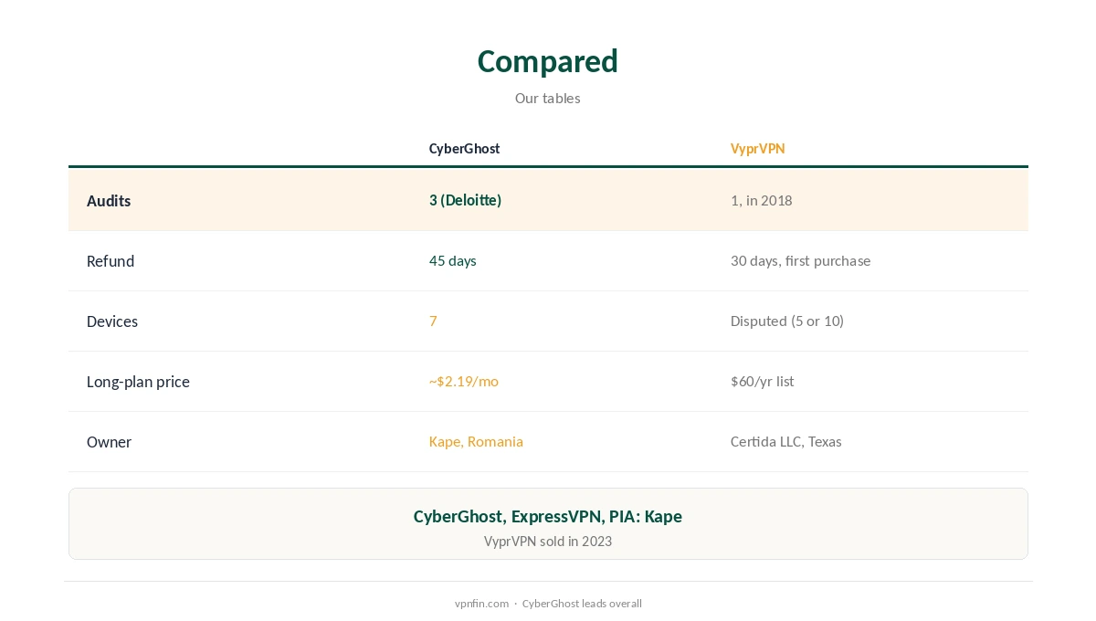The height and width of the screenshot is (621, 1096).
Task: Select the 'Devices' row label
Action: point(112,321)
